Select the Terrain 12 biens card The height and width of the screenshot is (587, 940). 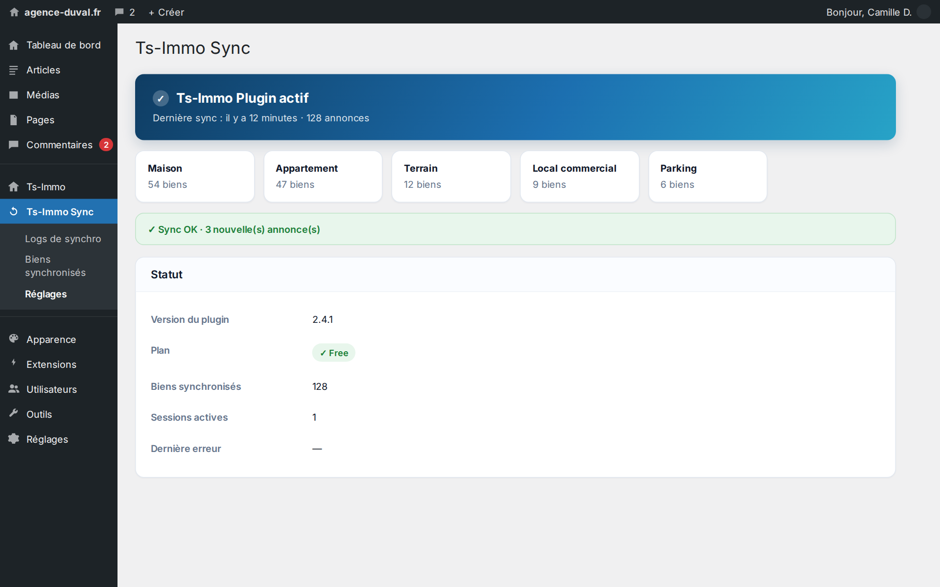click(451, 177)
